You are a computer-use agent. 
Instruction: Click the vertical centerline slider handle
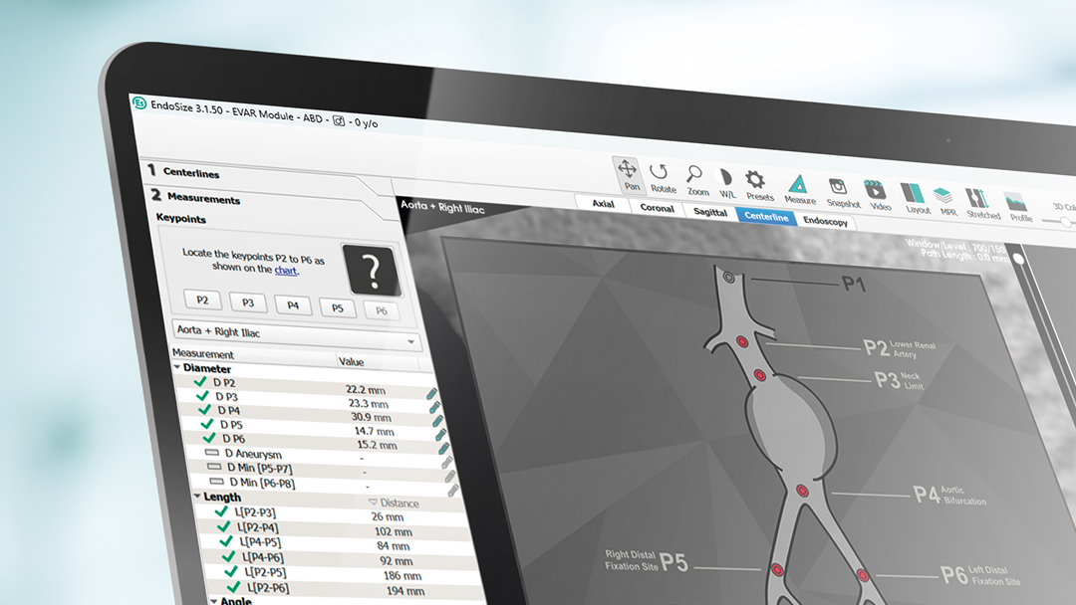pyautogui.click(x=1018, y=259)
